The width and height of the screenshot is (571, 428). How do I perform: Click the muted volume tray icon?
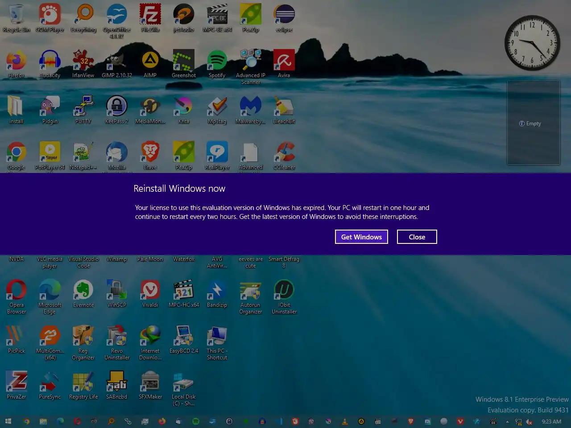pos(529,422)
